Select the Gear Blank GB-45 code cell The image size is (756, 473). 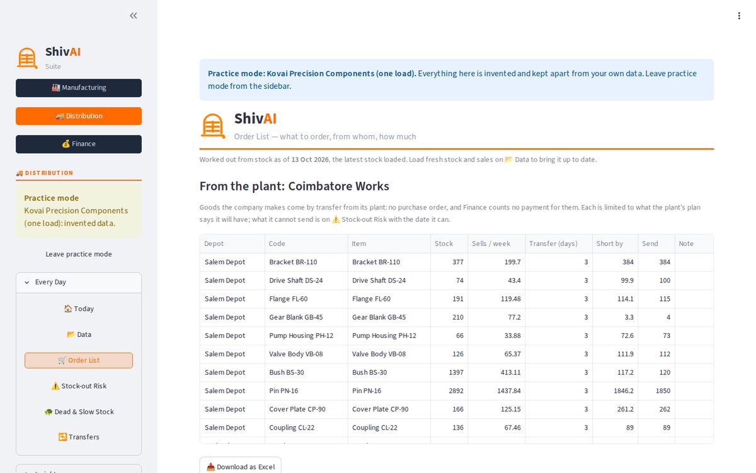click(306, 317)
